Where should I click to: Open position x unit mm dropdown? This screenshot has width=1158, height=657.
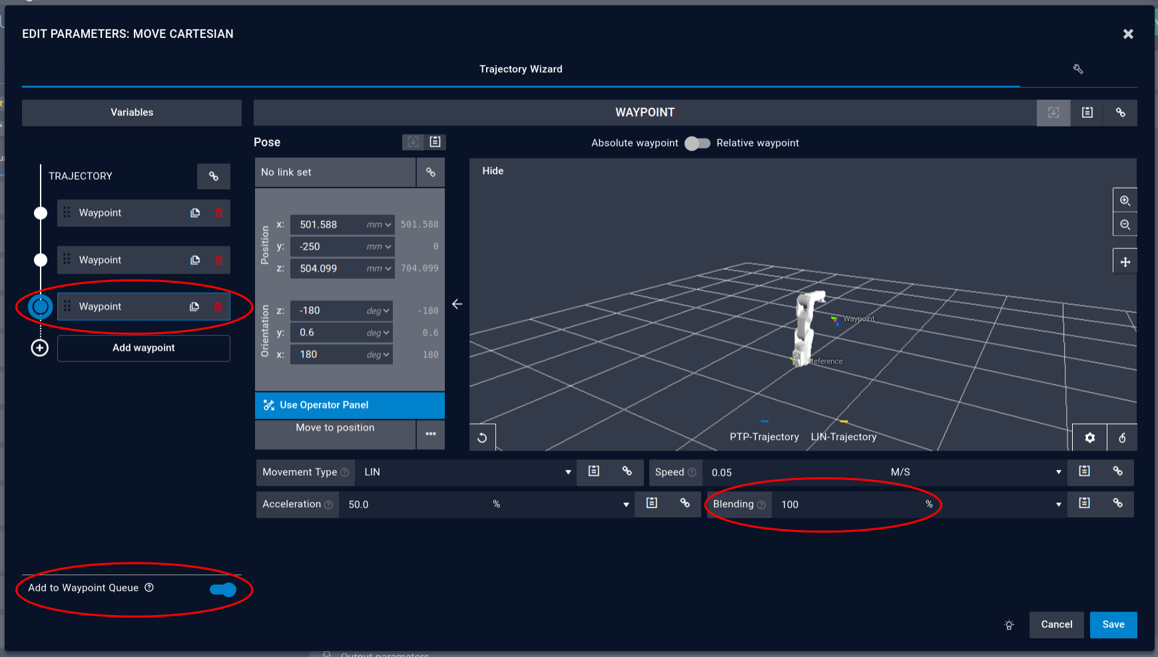point(379,225)
